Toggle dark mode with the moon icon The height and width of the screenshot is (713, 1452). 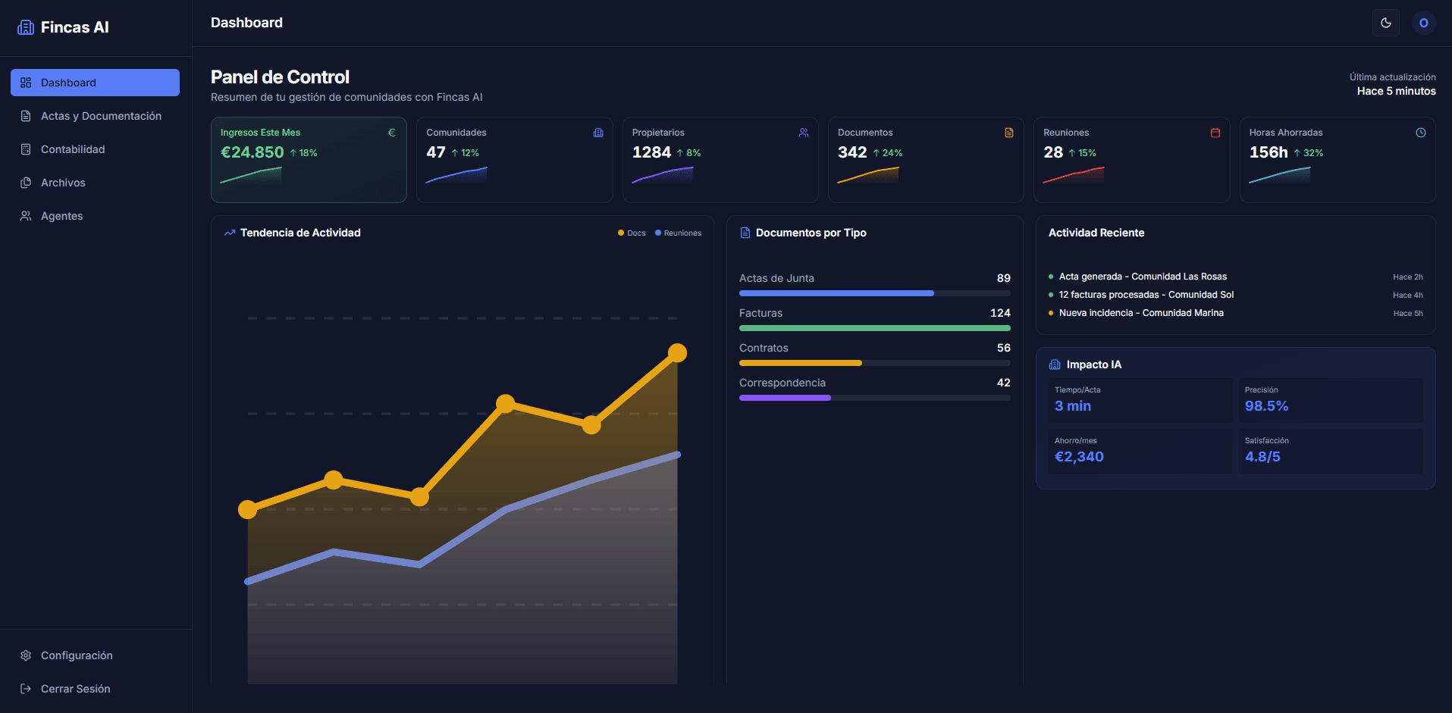[x=1385, y=23]
